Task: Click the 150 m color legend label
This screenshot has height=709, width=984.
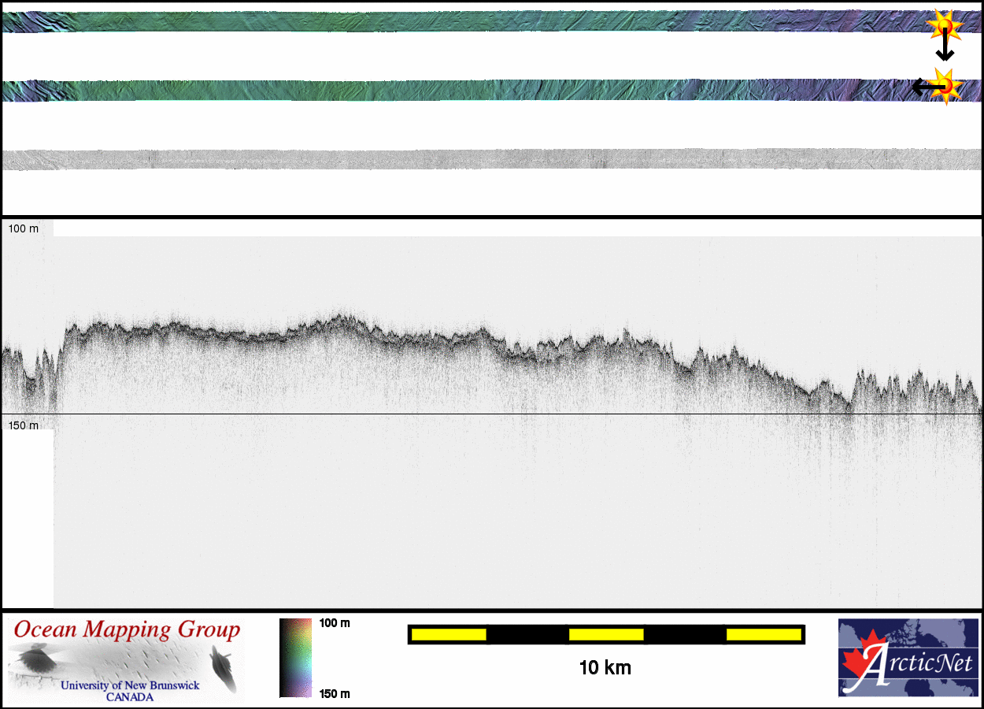Action: (335, 694)
